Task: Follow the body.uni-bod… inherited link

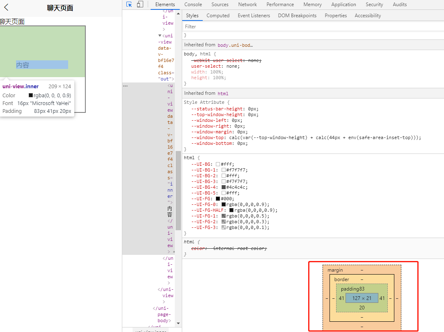Action: click(235, 45)
